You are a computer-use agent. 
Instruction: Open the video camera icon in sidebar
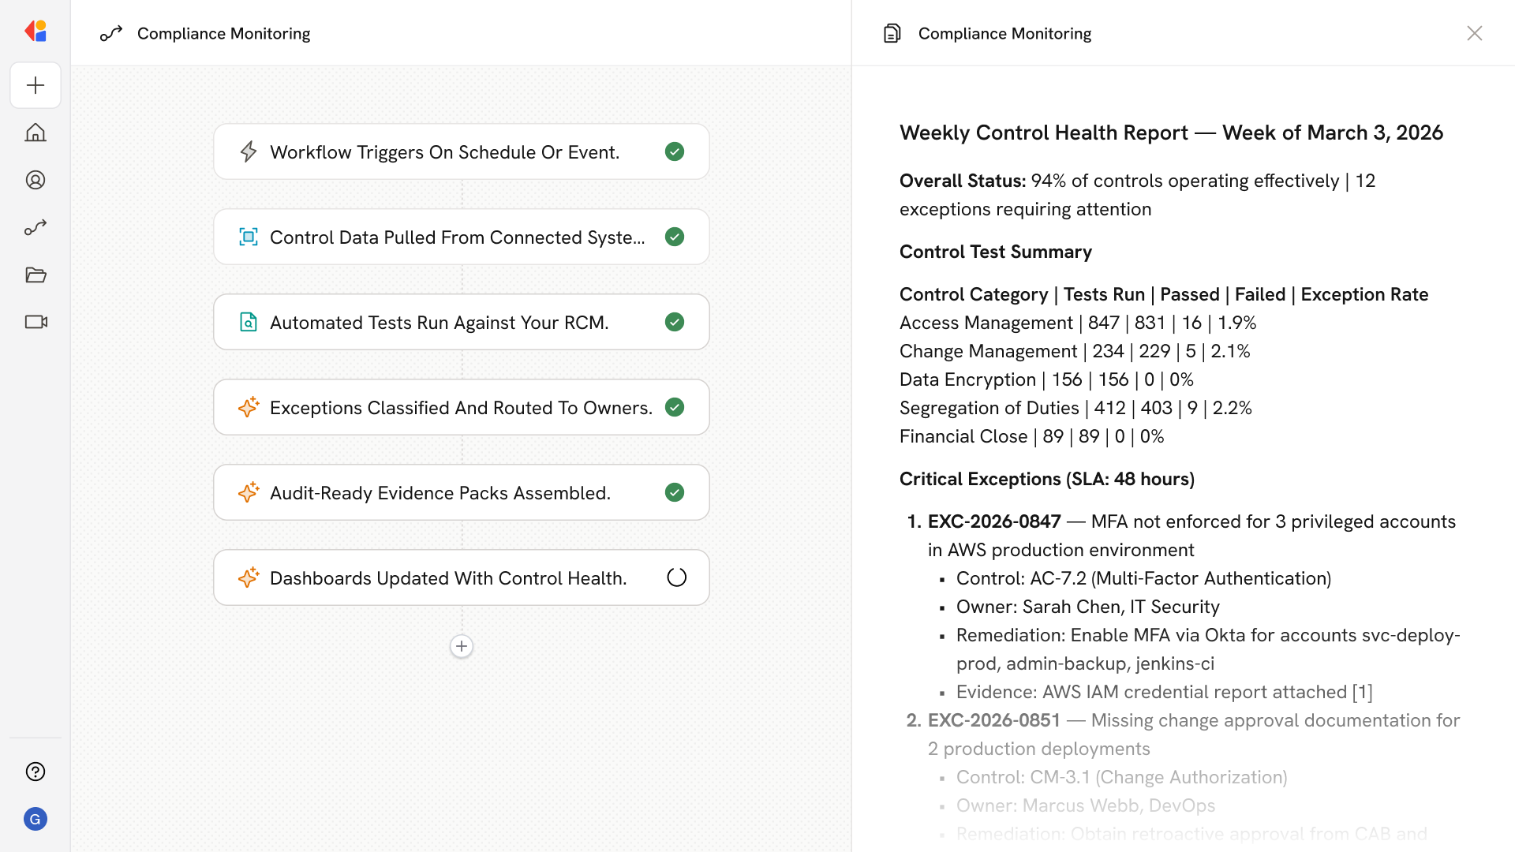[36, 322]
